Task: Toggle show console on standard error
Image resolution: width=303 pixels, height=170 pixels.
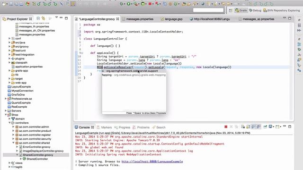Action: point(258,127)
